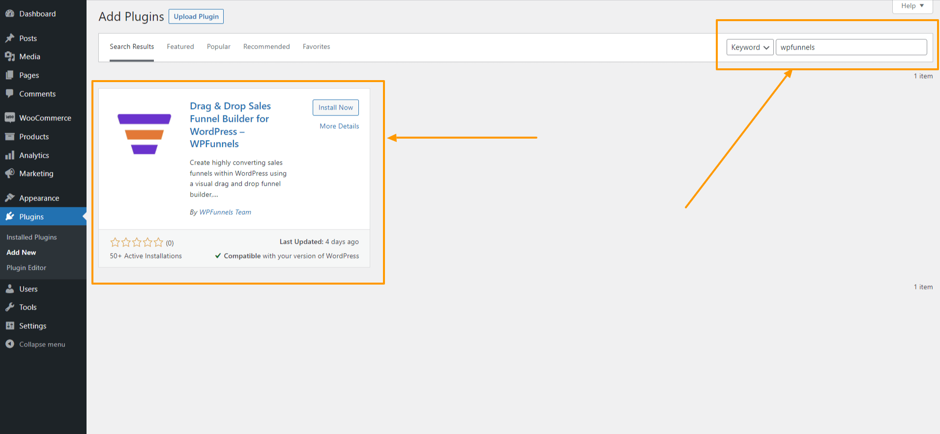Click the five-star rating for WPFunnels
The image size is (940, 434).
click(137, 242)
